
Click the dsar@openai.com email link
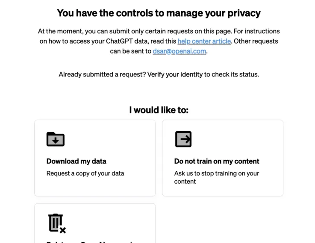[x=180, y=51]
